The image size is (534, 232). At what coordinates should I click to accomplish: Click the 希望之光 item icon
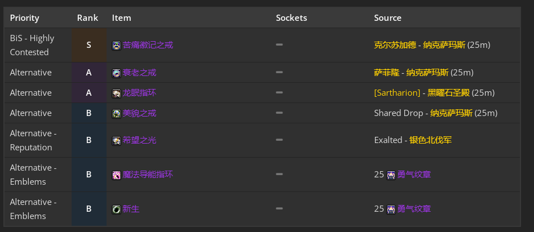(x=117, y=141)
